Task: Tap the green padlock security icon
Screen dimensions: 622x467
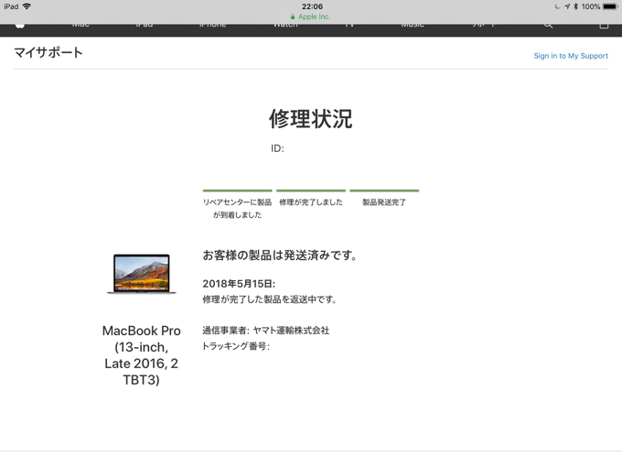Action: 293,16
